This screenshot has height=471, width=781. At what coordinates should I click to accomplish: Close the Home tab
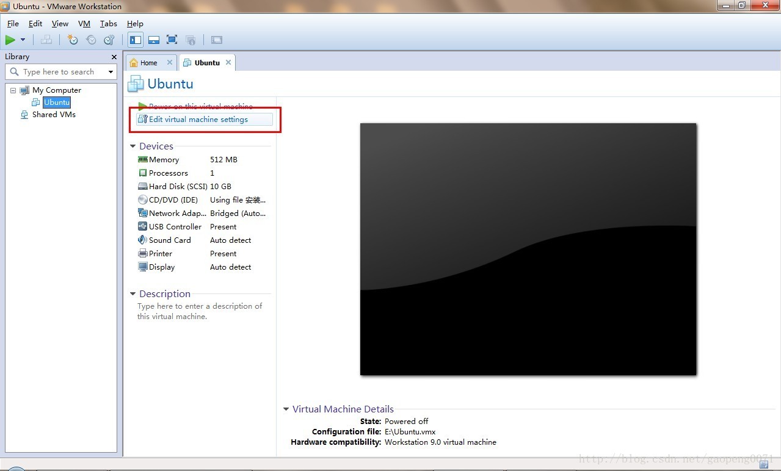tap(170, 62)
